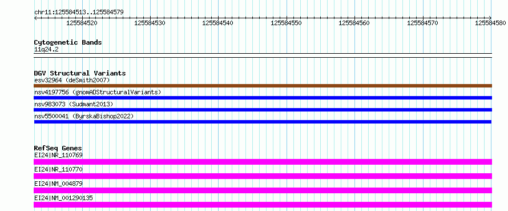Click the magenta EI24|NR_110769 gene bar
Viewport: 508px width, 211px height.
point(263,162)
